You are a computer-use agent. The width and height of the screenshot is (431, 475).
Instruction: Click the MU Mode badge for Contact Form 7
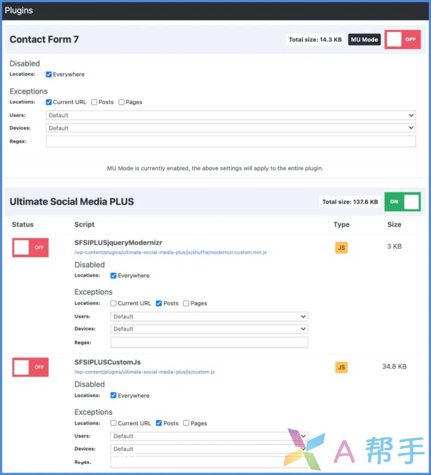click(x=364, y=40)
